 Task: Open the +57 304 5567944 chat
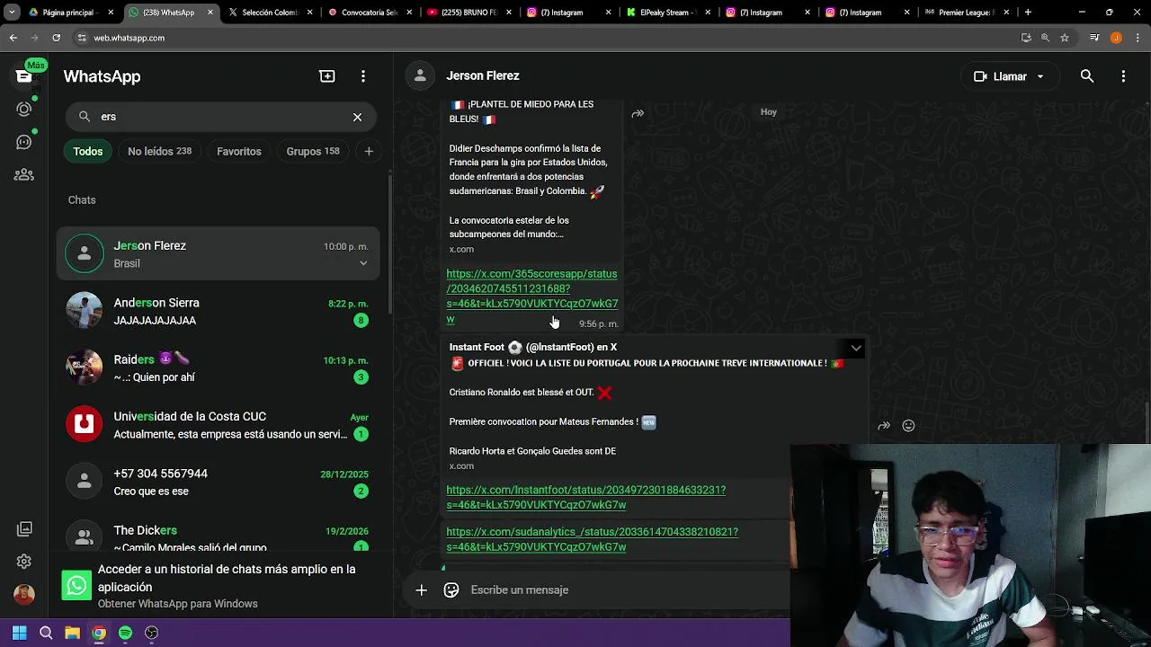(x=219, y=482)
